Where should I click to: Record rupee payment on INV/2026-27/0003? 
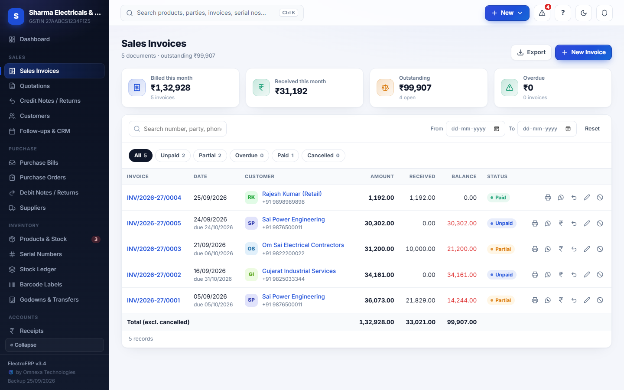561,249
